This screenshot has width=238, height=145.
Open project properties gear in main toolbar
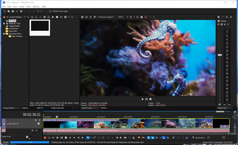(21, 11)
